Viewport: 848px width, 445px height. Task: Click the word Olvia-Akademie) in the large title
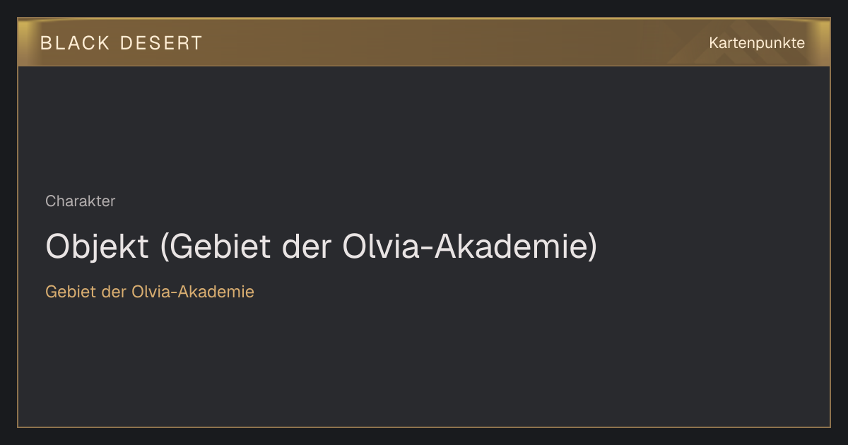(x=470, y=247)
